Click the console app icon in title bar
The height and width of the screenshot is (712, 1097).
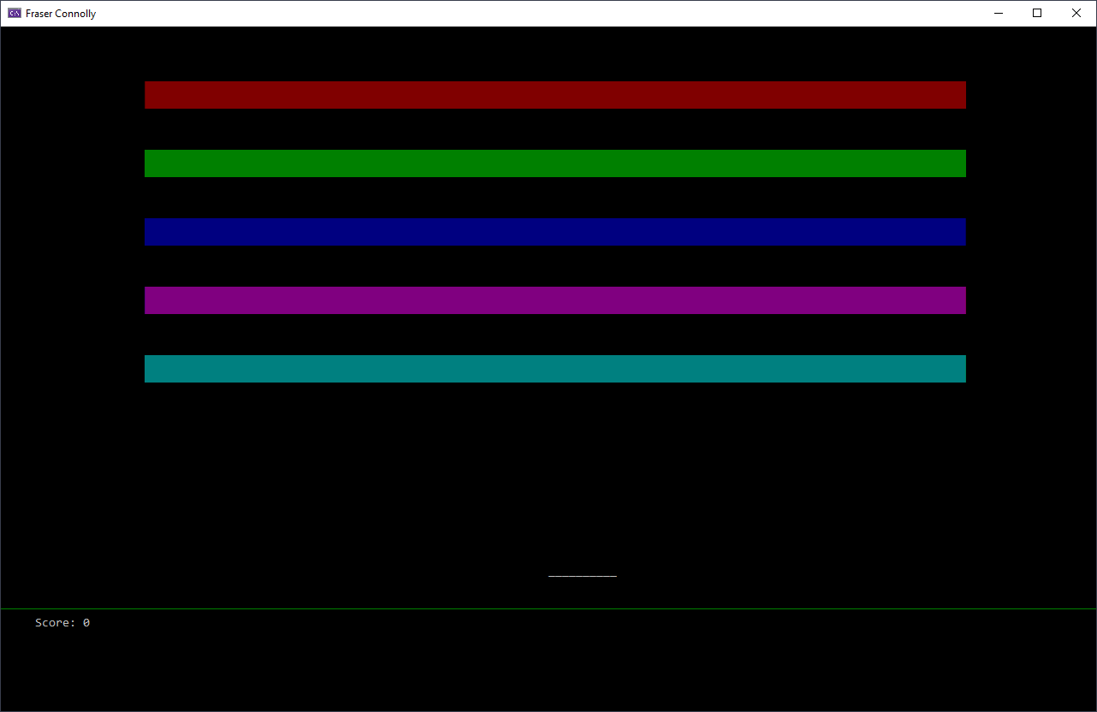point(15,14)
